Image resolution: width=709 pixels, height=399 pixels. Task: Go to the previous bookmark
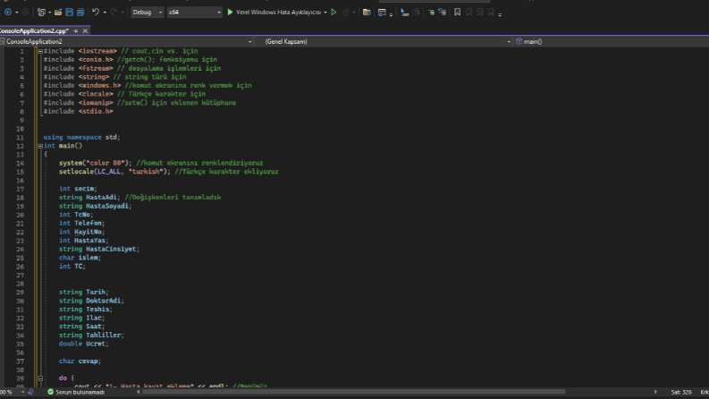468,13
